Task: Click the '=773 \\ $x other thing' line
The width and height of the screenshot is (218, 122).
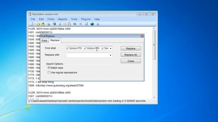Action: [41, 82]
